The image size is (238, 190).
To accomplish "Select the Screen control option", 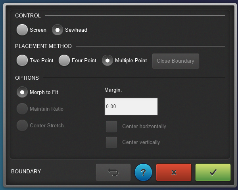I will point(23,30).
